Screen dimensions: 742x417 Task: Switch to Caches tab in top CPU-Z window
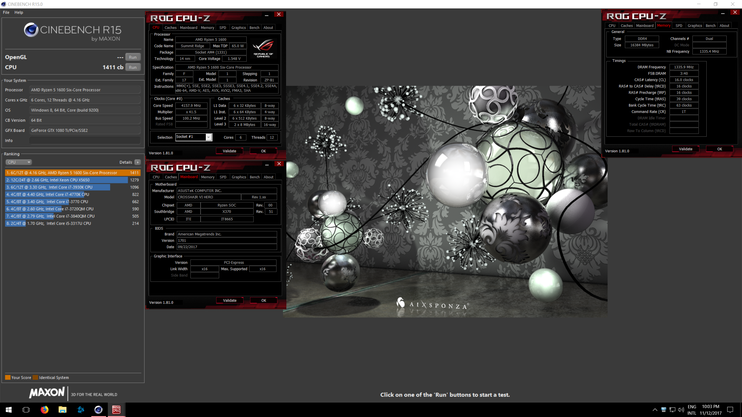point(170,28)
